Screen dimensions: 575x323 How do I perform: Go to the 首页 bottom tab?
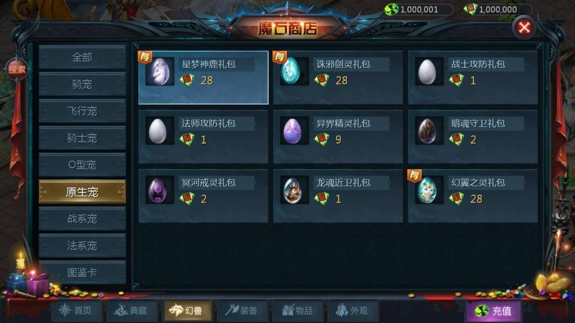coord(76,311)
